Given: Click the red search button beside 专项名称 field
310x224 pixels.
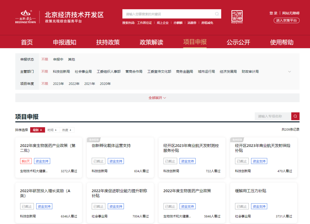Looking at the screenshot, I should pos(295,116).
